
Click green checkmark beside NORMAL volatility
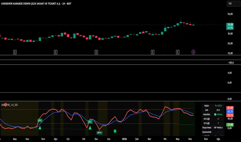point(215,115)
